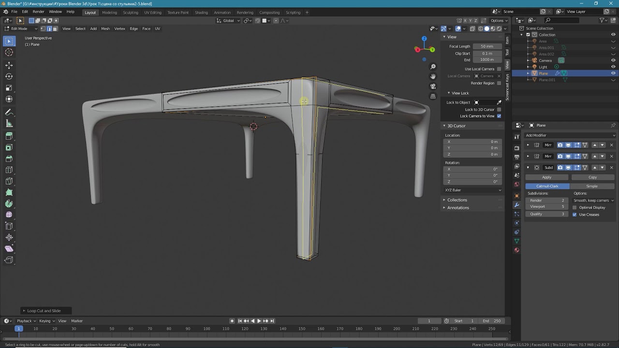Select the Rotate tool in left toolbar
The image size is (619, 348).
pyautogui.click(x=9, y=76)
